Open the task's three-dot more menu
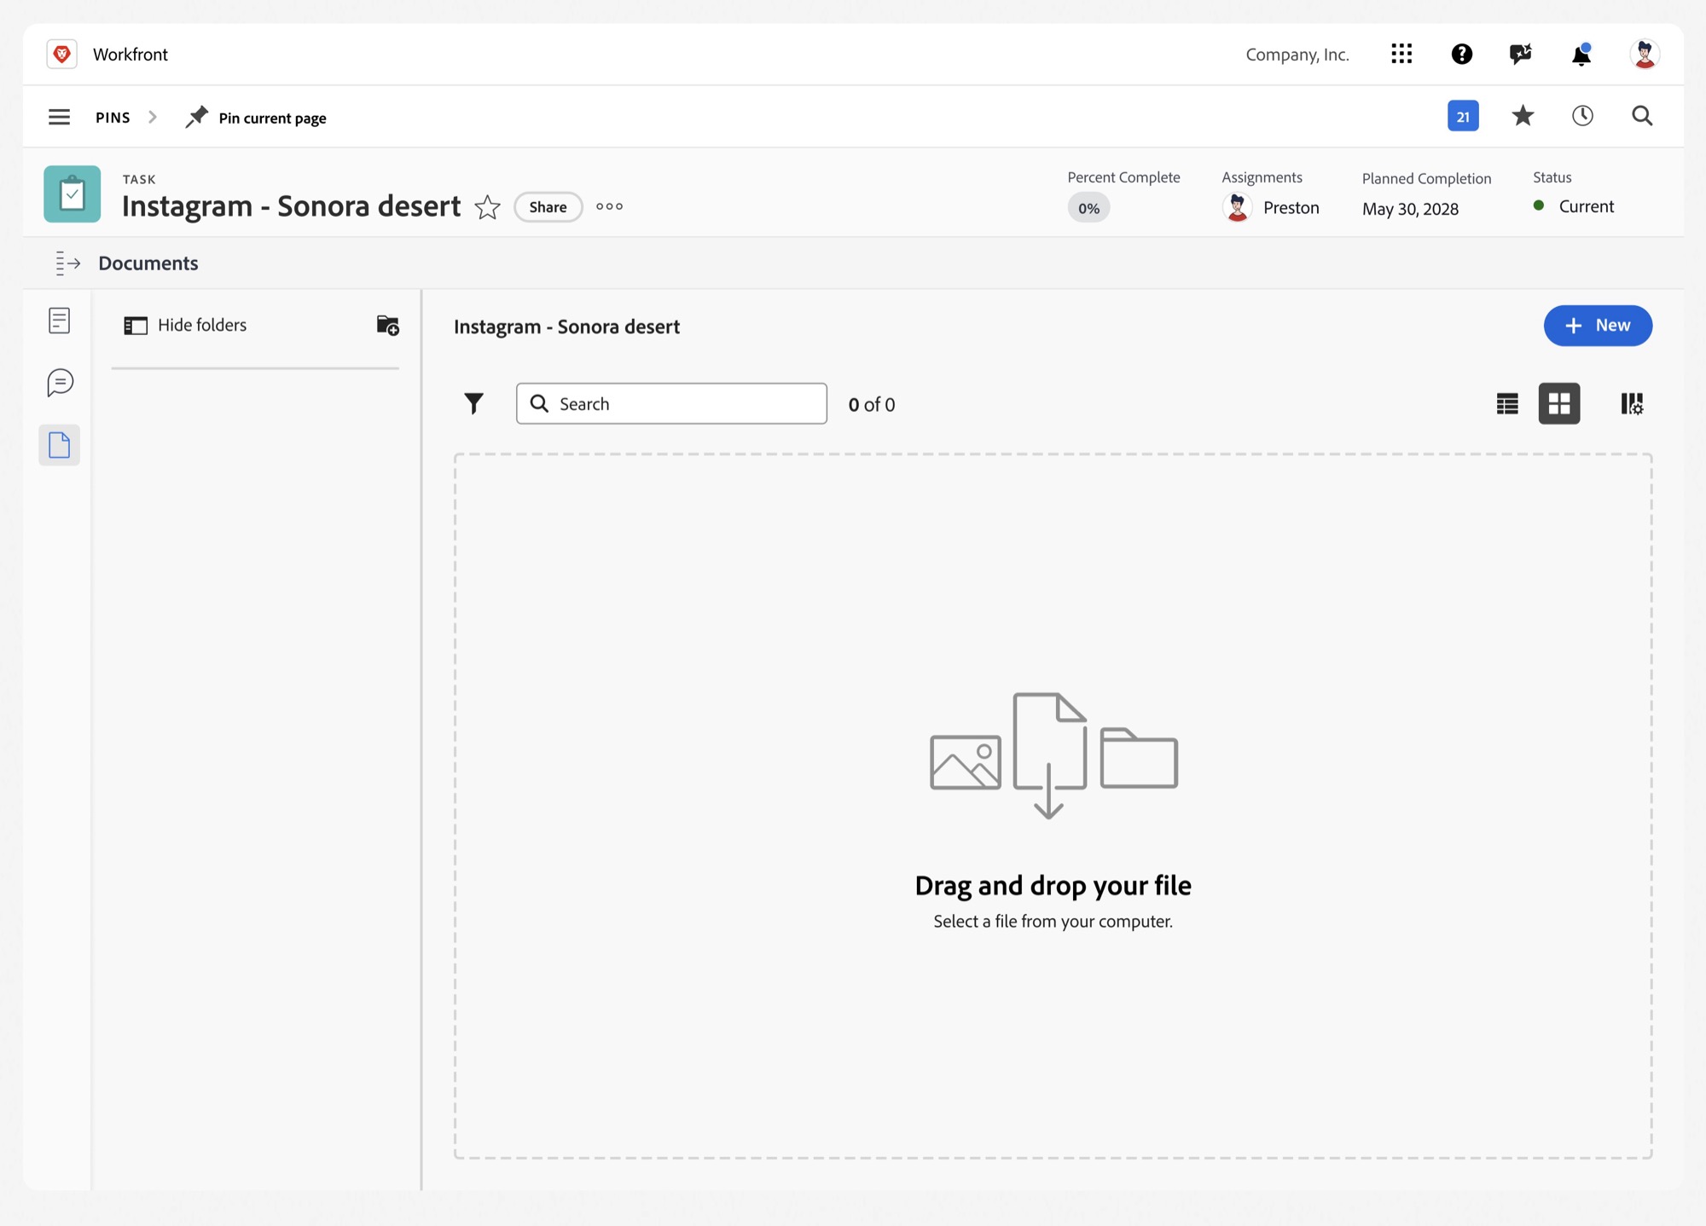1706x1226 pixels. [609, 206]
